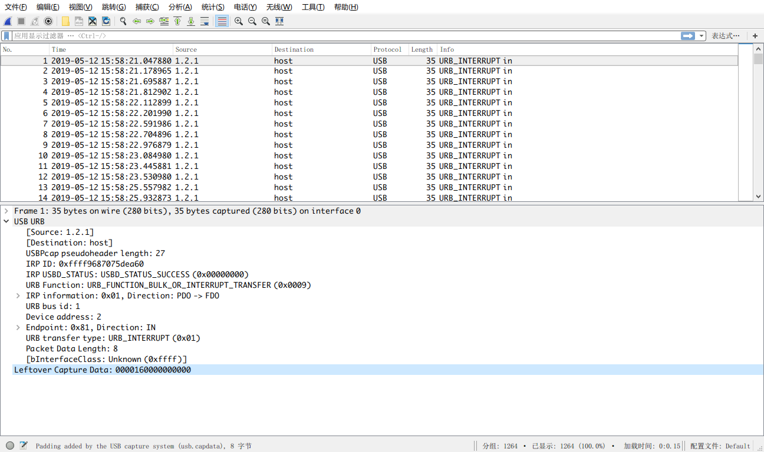Click the 表达式… button
Viewport: 764px width, 452px height.
(x=725, y=36)
